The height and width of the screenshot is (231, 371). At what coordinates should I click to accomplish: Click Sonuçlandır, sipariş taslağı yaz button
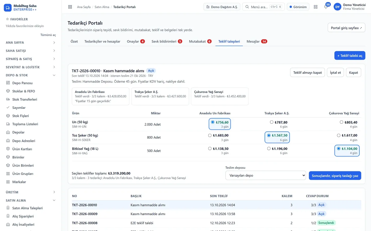click(x=335, y=176)
